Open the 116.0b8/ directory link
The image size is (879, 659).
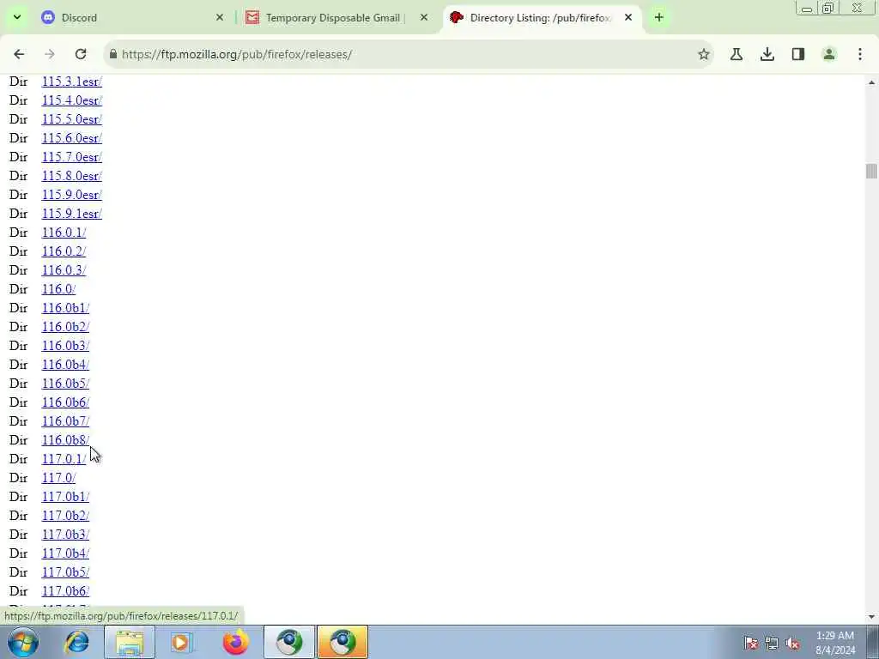[65, 440]
